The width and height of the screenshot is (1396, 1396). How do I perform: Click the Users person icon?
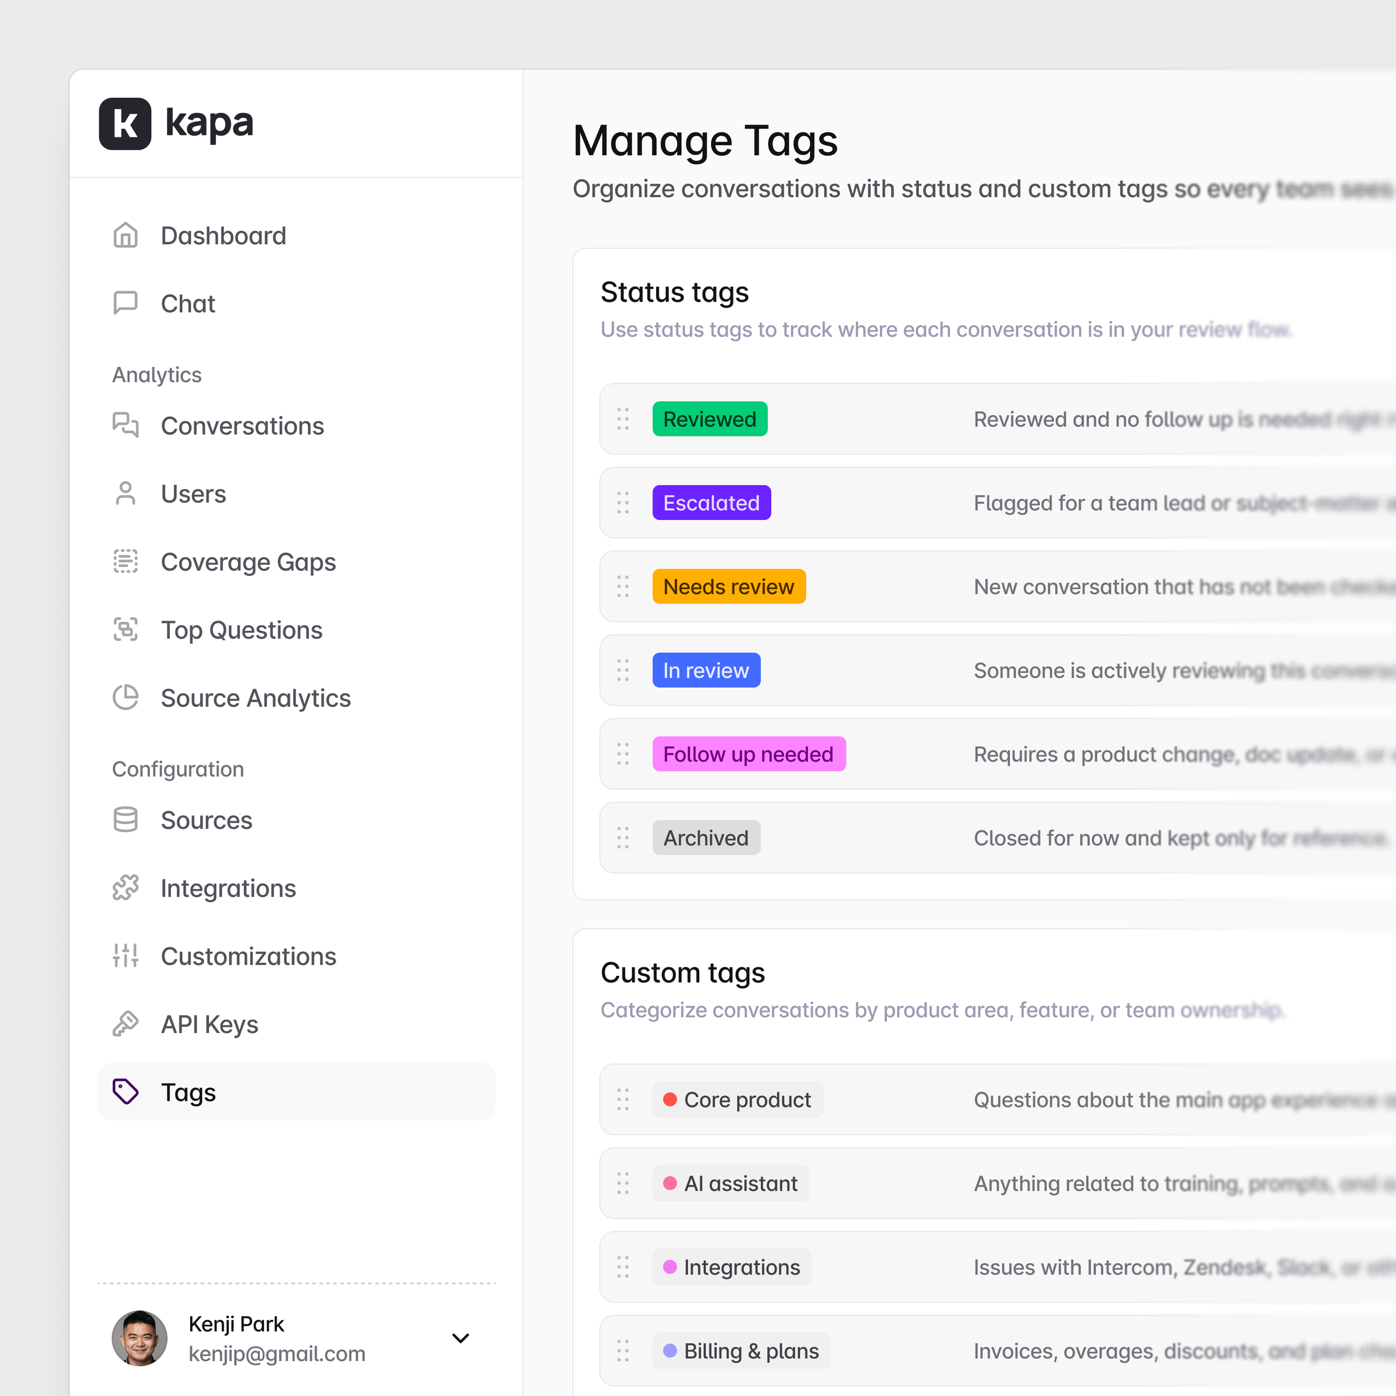pyautogui.click(x=126, y=494)
